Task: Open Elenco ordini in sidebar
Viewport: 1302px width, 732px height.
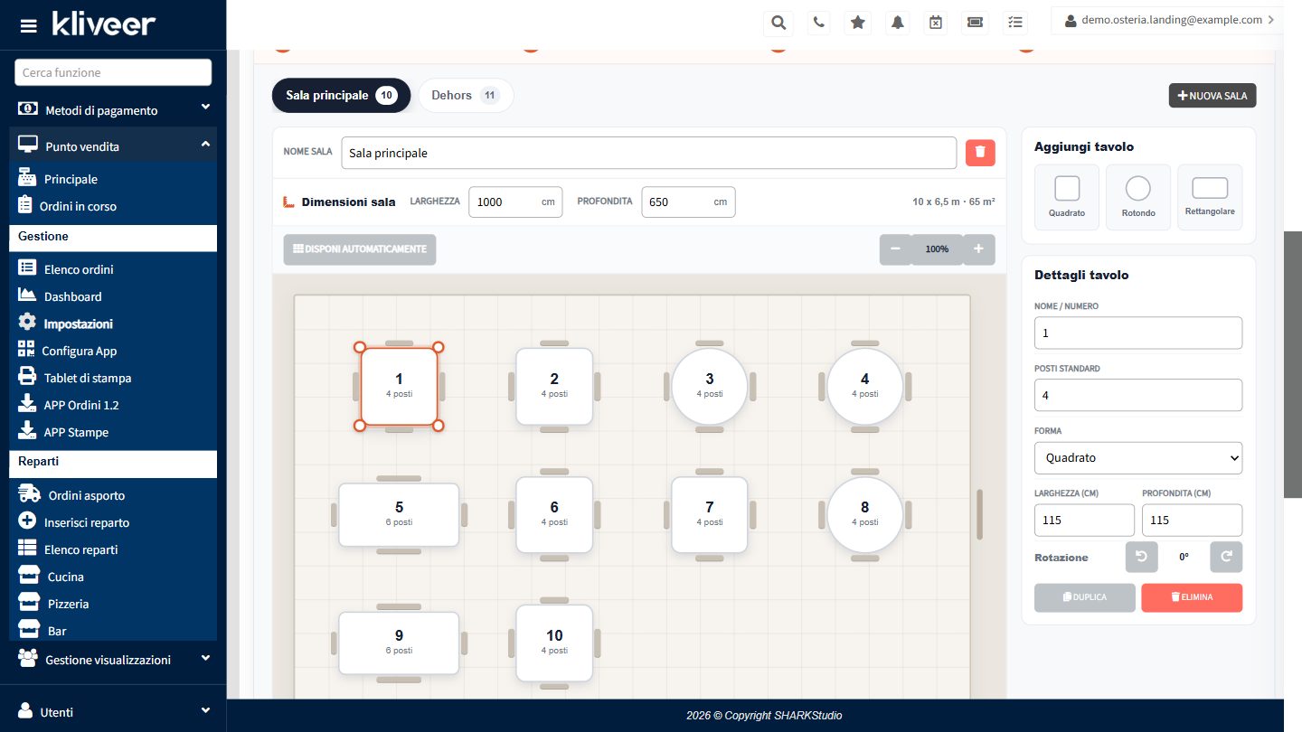Action: [79, 269]
